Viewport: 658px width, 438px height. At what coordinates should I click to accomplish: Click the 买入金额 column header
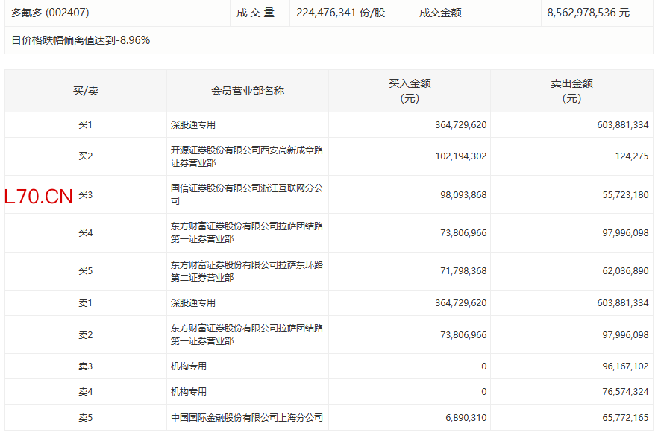coord(409,91)
